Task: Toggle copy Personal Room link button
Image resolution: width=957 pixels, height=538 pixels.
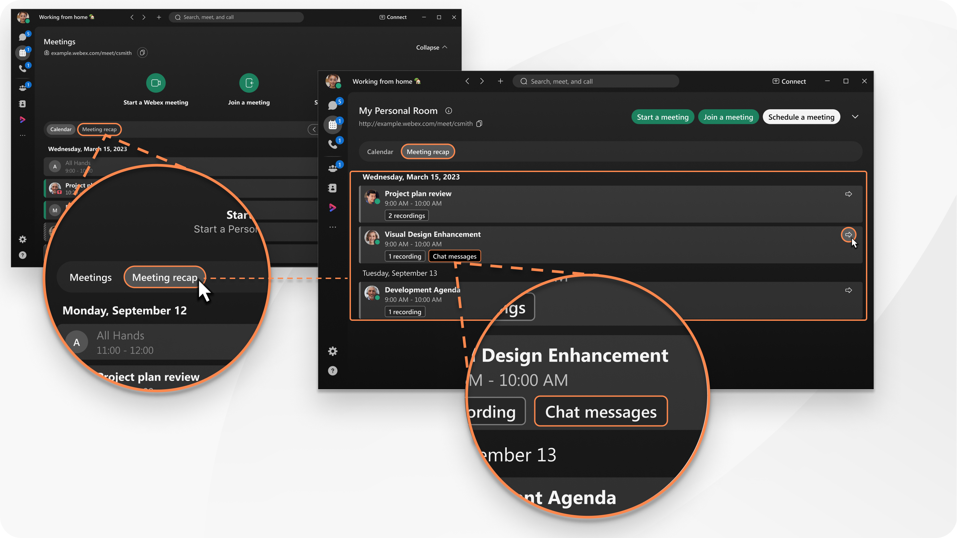Action: click(480, 124)
